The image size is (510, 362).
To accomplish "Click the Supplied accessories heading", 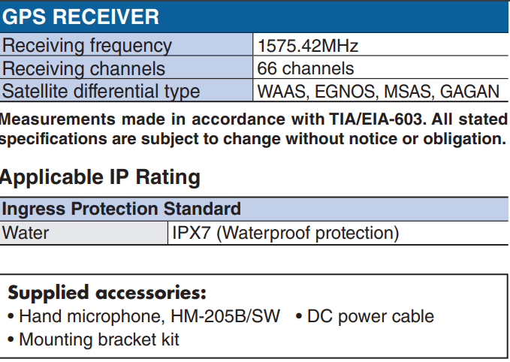I will 107,292.
